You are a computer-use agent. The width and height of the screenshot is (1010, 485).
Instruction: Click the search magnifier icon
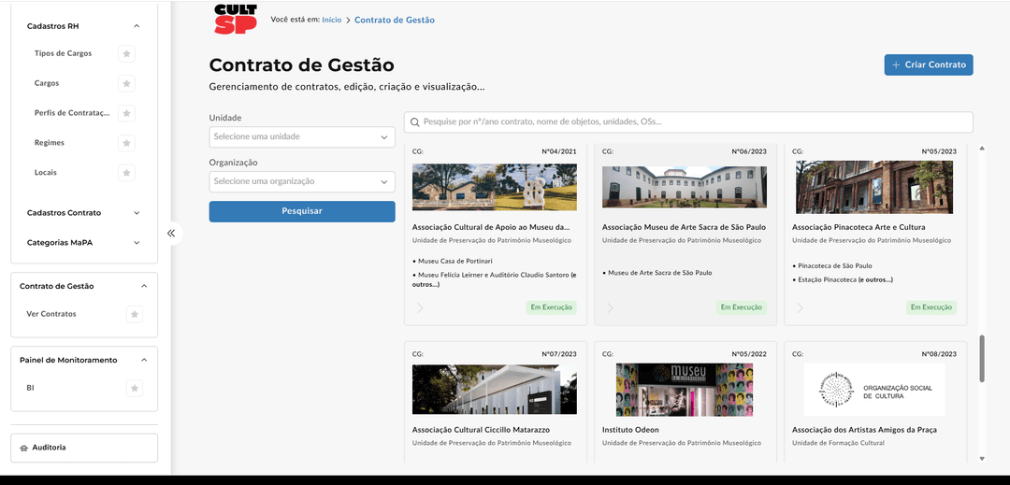tap(415, 122)
